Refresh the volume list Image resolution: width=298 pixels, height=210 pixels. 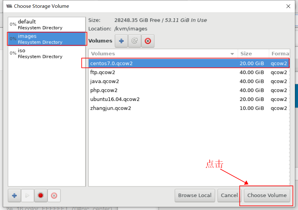pyautogui.click(x=135, y=41)
